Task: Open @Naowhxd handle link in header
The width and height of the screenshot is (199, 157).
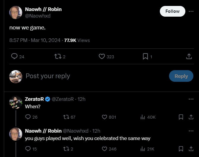Action: (x=38, y=16)
